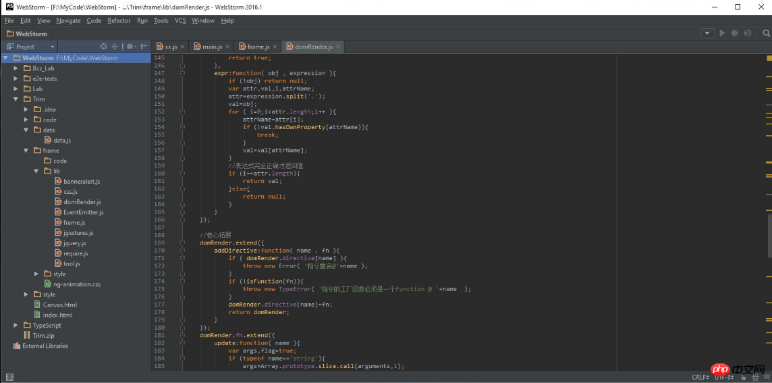Expand the TypeScript folder
The width and height of the screenshot is (772, 383).
(16, 326)
